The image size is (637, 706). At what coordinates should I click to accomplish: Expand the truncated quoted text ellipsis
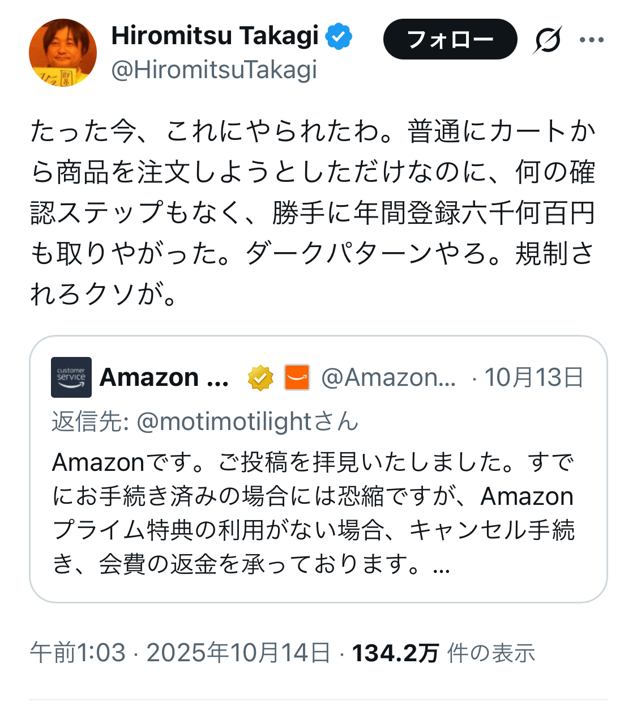click(x=441, y=564)
